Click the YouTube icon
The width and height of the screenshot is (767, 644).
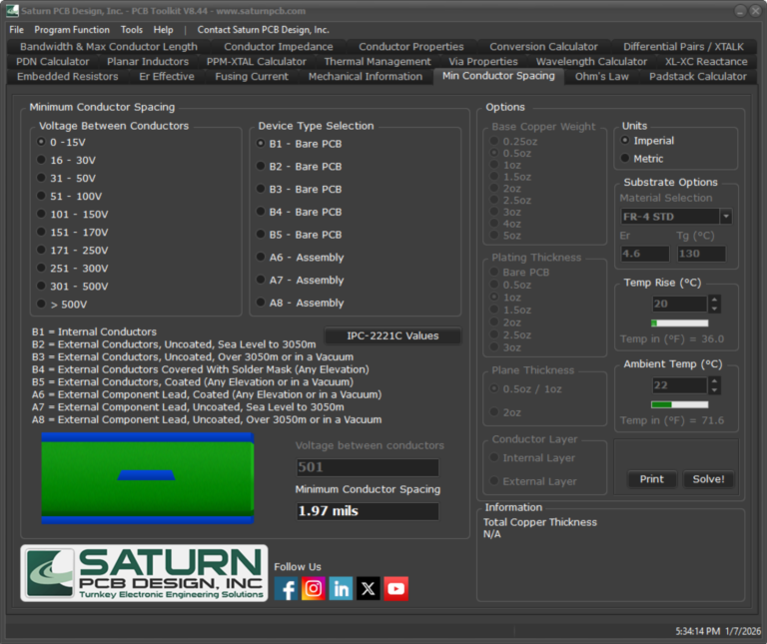click(396, 588)
